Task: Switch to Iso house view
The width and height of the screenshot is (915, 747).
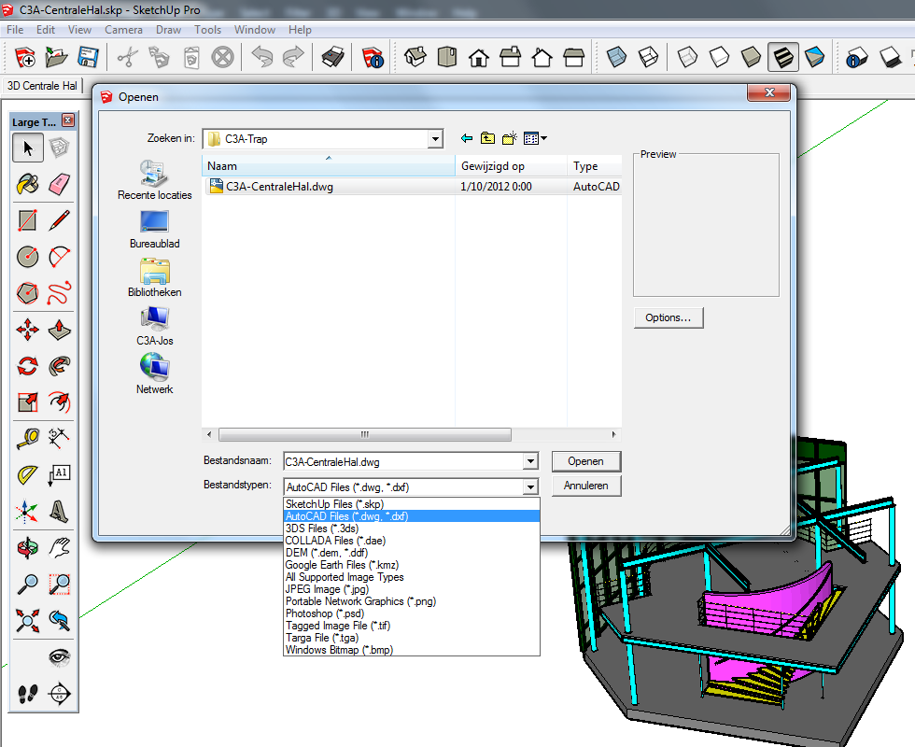Action: [415, 57]
